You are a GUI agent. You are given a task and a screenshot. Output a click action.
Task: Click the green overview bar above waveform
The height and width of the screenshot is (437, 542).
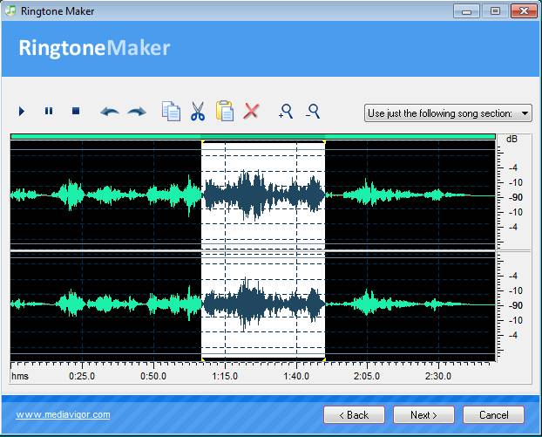tap(253, 137)
